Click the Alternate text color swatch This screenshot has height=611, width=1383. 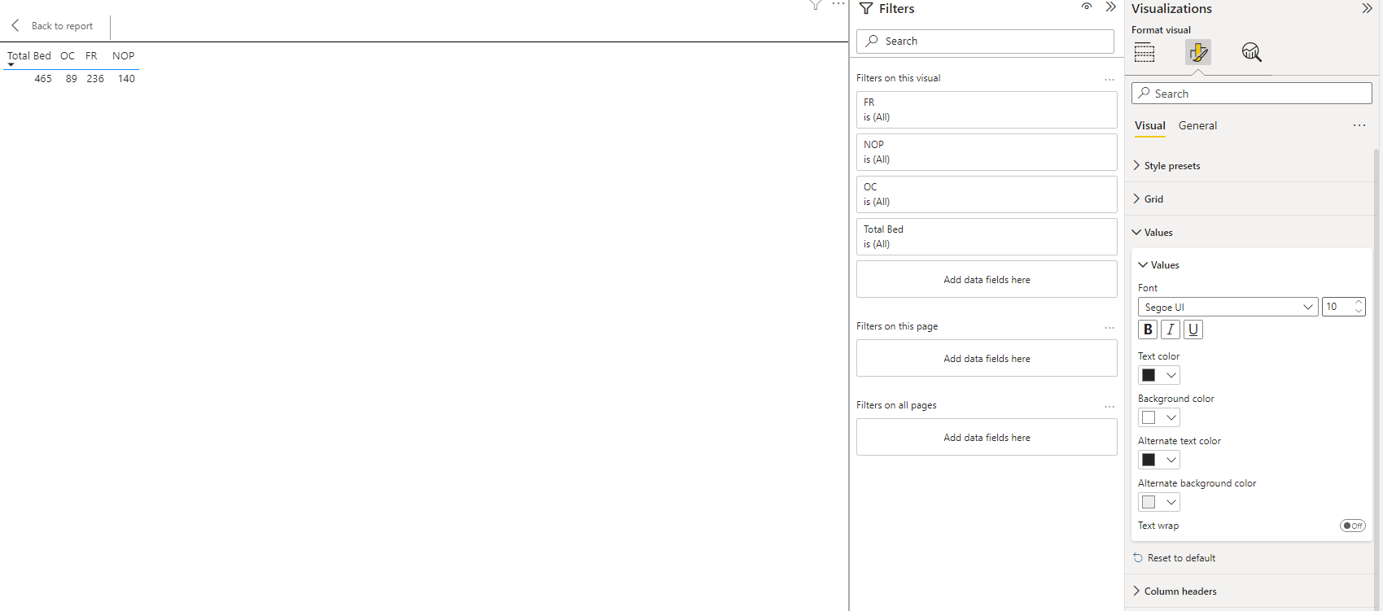[1149, 460]
